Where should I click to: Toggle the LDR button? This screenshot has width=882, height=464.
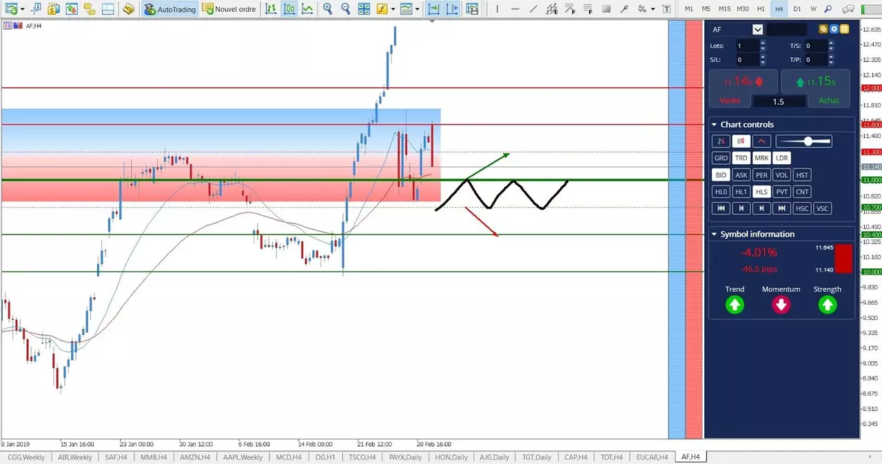click(781, 158)
